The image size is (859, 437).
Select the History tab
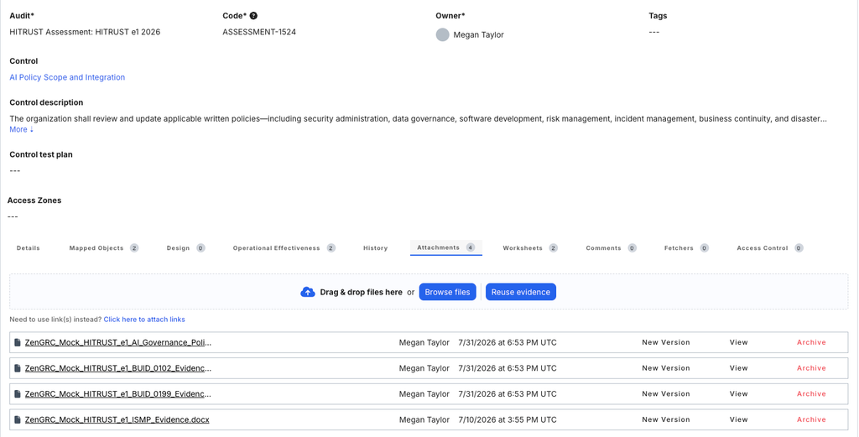click(x=375, y=248)
